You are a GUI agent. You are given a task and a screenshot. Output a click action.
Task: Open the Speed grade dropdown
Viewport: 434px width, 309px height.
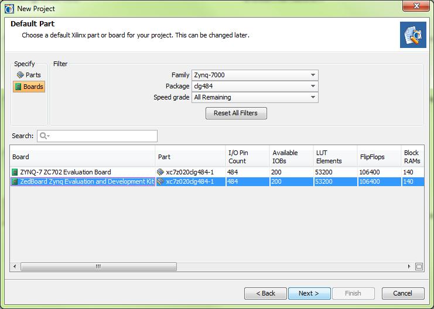tap(255, 97)
